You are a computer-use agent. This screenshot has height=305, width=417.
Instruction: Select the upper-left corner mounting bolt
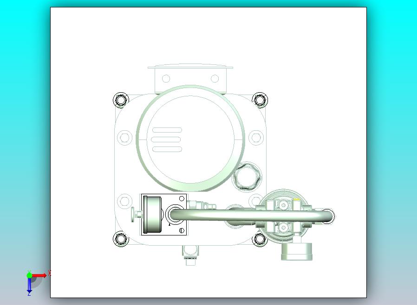pyautogui.click(x=121, y=100)
